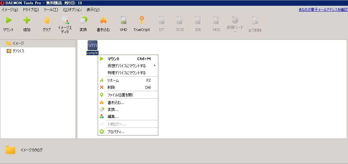Choose リネーム in the context menu
This screenshot has width=348, height=164.
128,80
